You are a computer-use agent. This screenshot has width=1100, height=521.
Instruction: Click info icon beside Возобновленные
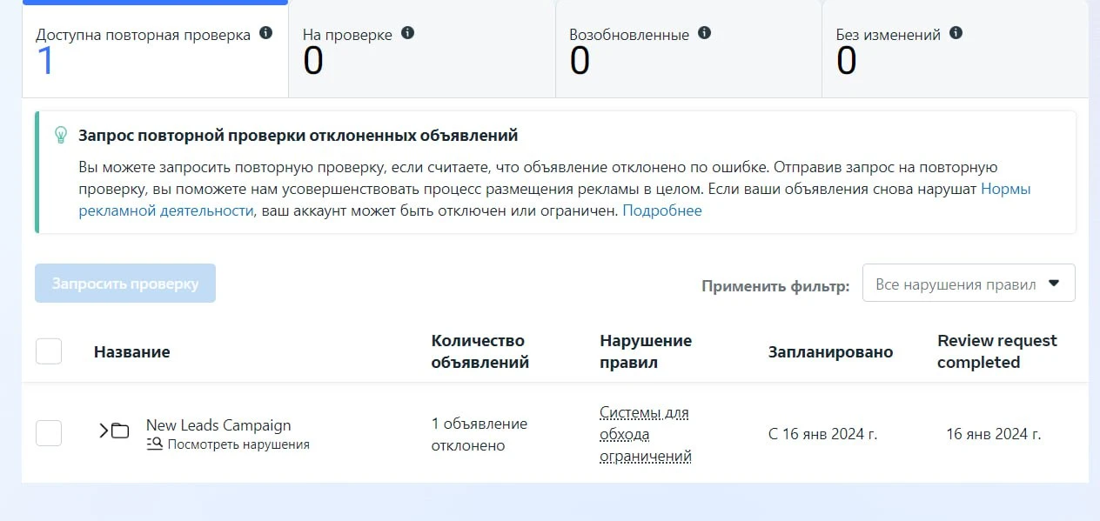pos(705,33)
